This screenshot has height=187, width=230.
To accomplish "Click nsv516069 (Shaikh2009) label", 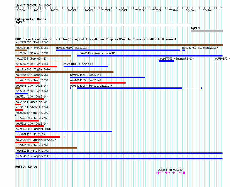I will tap(33, 145).
